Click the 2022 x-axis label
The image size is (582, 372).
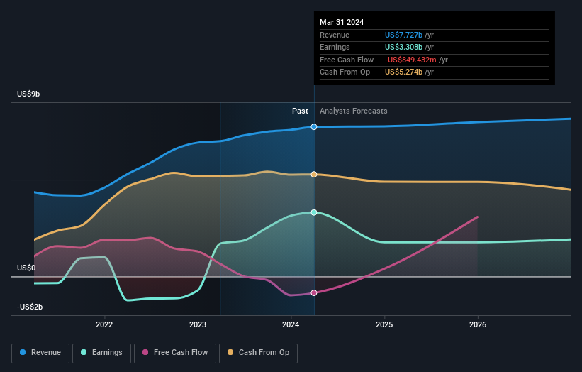tap(104, 325)
